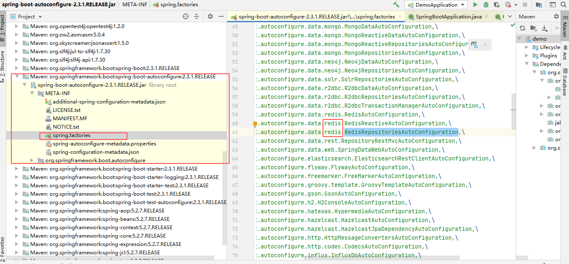Collapse the spring-boot-autoconfigure-2.3.1.RELEASE.jar node
Image resolution: width=569 pixels, height=264 pixels.
pos(25,85)
